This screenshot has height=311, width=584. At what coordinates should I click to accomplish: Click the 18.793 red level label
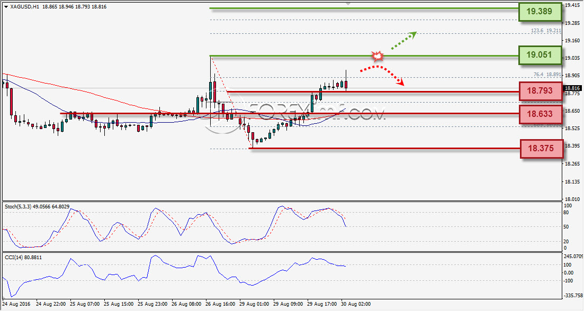coord(541,91)
